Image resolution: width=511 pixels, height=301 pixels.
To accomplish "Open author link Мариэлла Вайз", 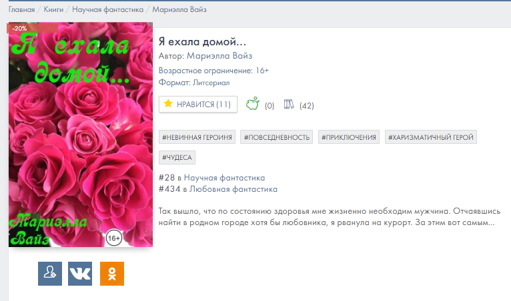I will click(x=219, y=56).
